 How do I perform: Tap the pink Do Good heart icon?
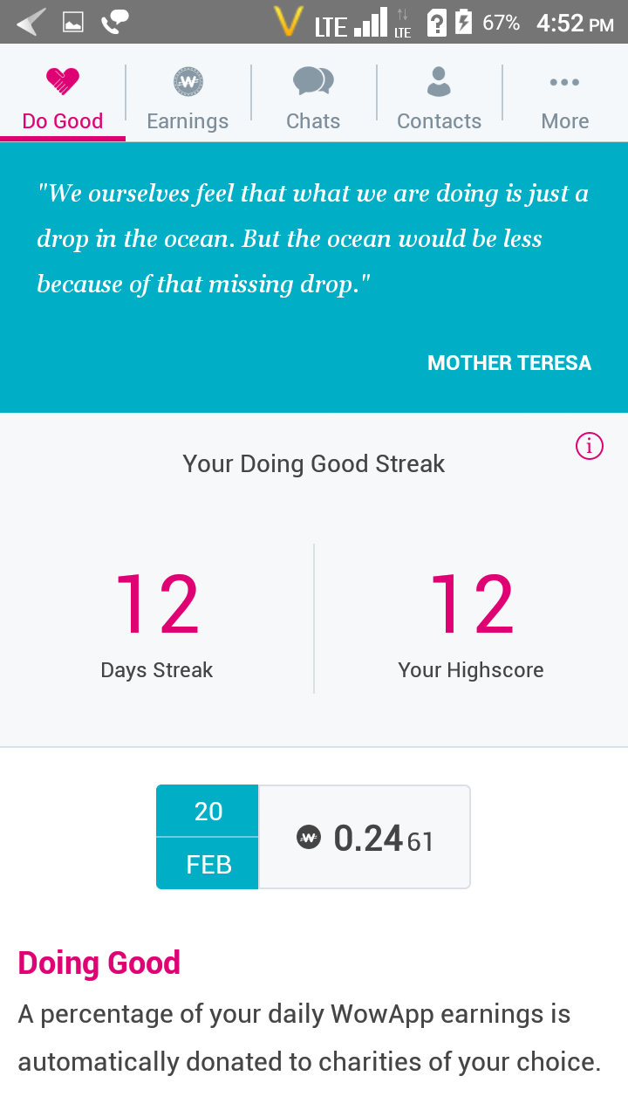coord(63,82)
